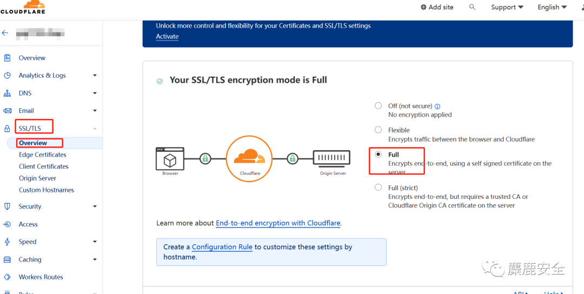This screenshot has width=584, height=294.
Task: Click the Security shield icon
Action: pyautogui.click(x=7, y=206)
